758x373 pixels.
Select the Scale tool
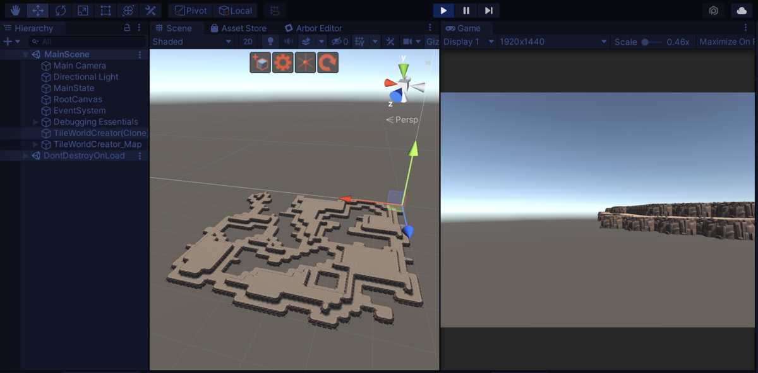click(83, 11)
